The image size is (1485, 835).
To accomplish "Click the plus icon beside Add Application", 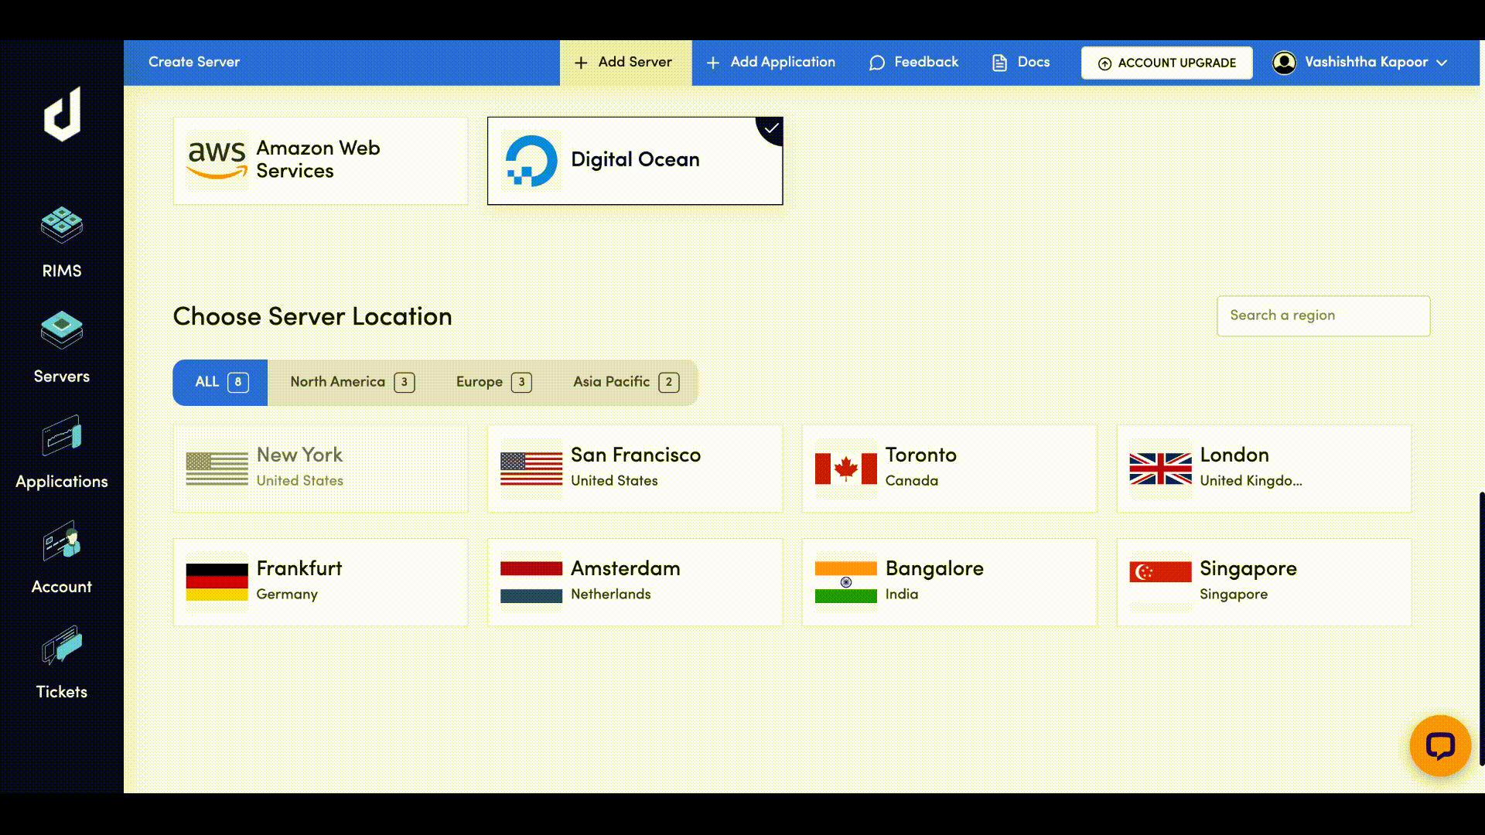I will [713, 63].
